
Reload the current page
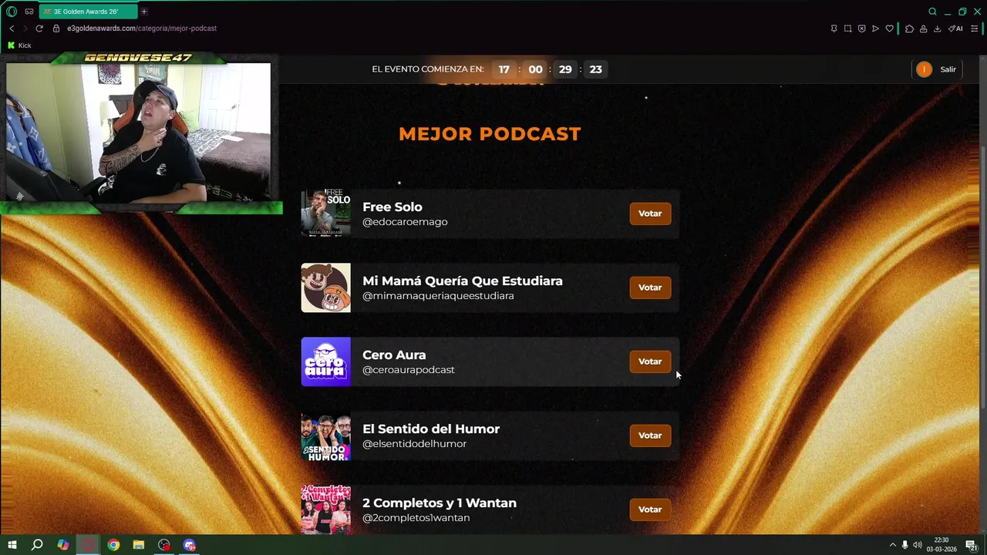[x=39, y=29]
